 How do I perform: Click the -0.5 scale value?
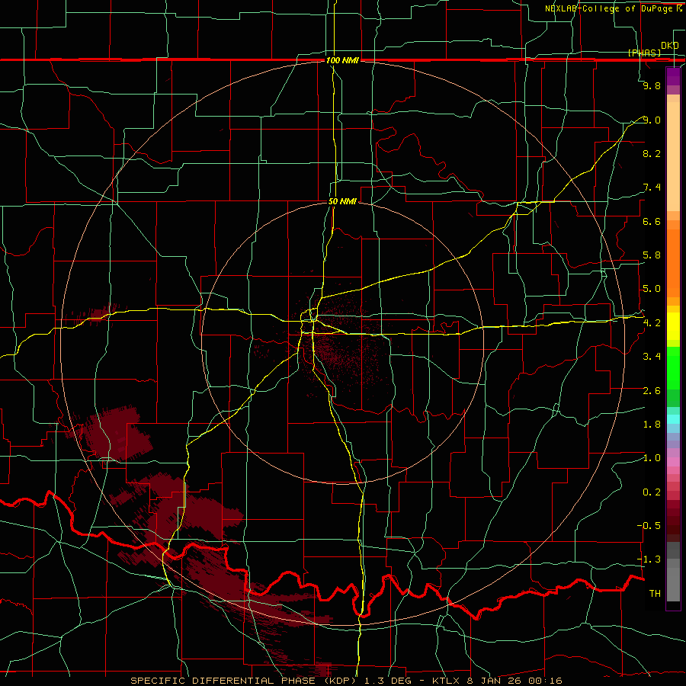[649, 525]
